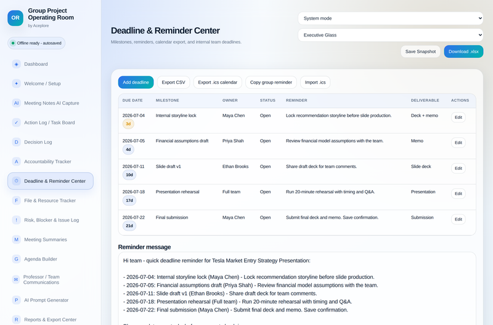Click the 'Slide deck' deliverable cell

coord(421,166)
